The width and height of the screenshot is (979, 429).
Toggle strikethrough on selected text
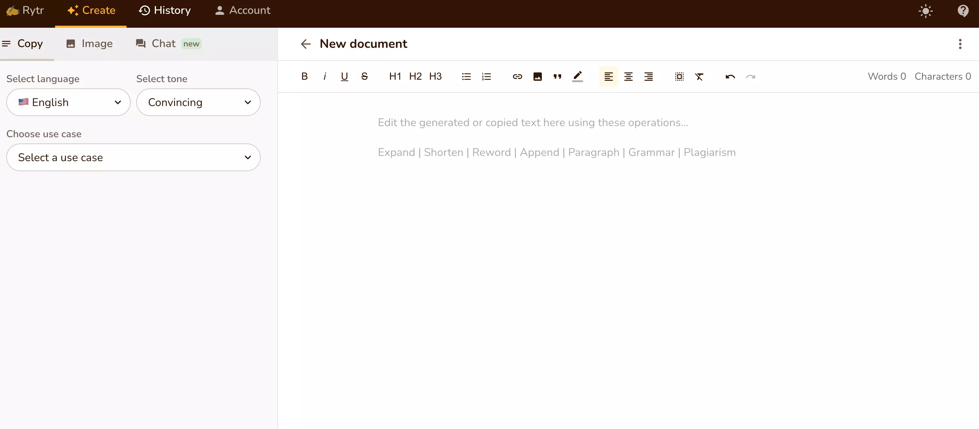pos(365,76)
